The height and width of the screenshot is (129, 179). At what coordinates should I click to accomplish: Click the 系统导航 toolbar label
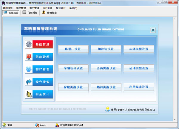tap(13, 13)
